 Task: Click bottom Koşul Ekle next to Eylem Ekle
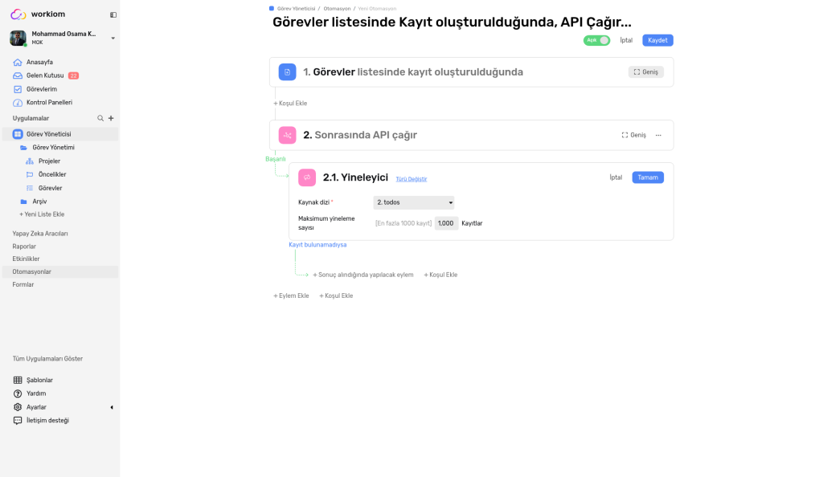[x=336, y=296]
